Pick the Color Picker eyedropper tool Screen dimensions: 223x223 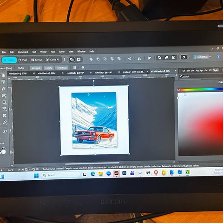point(5,123)
